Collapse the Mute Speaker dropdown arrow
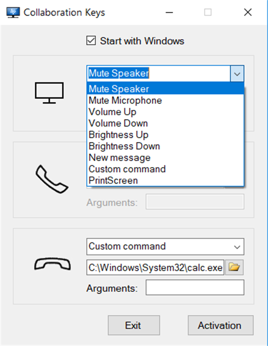 click(x=237, y=74)
